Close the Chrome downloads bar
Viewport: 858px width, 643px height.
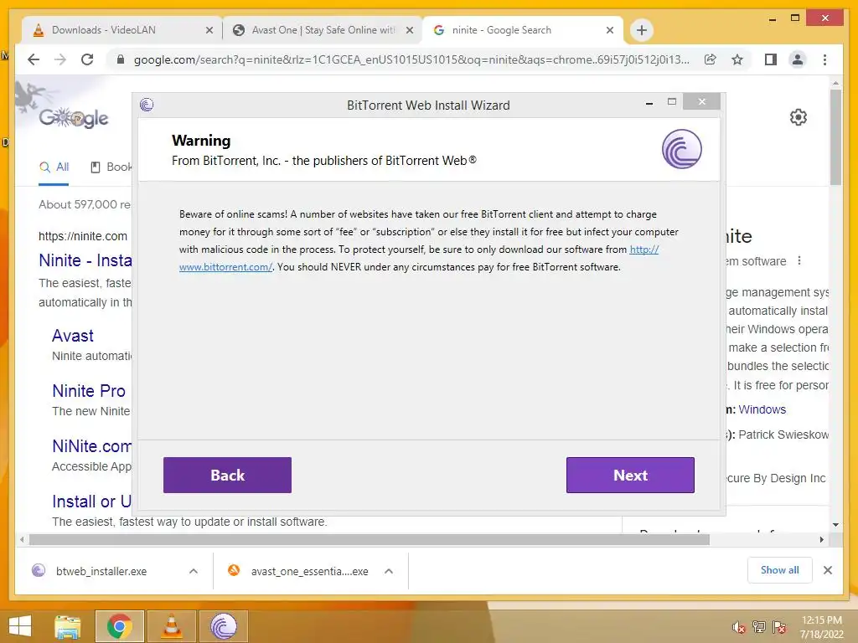click(x=828, y=570)
